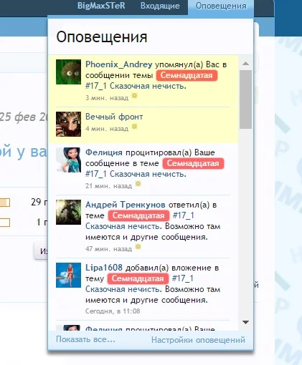Click Андрей Тренкунов's avatar

point(68,212)
